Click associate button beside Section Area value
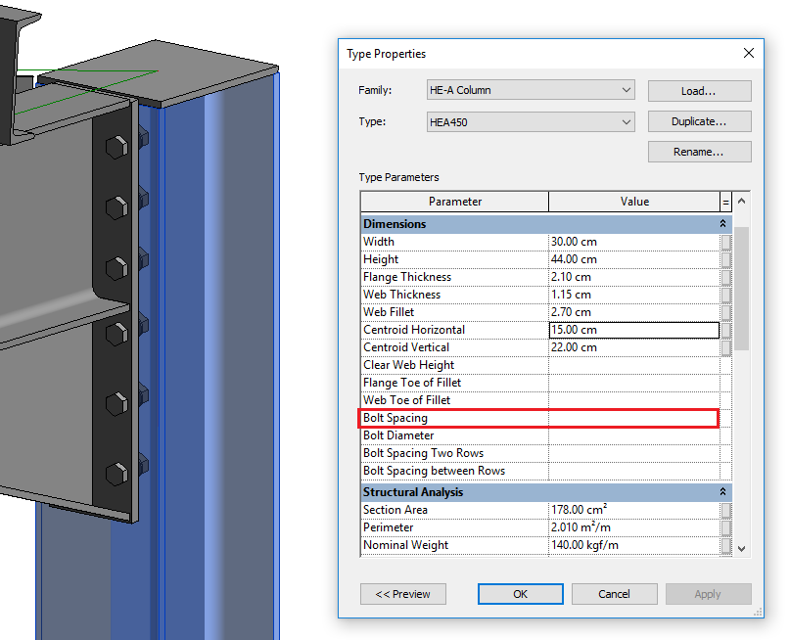Screen dimensions: 790x640 click(725, 510)
